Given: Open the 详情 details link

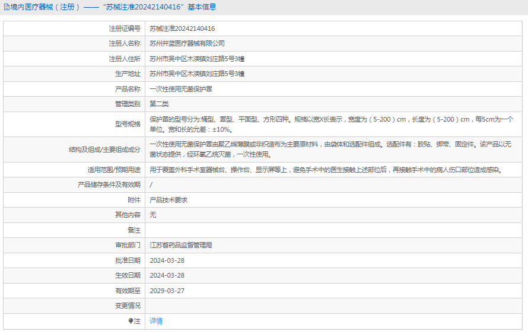Looking at the screenshot, I should tap(156, 321).
